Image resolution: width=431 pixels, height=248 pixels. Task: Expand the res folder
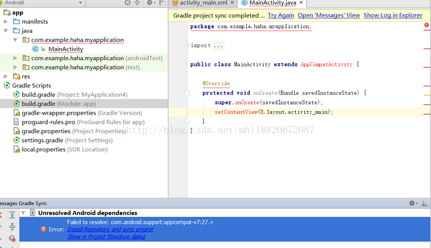[x=6, y=76]
